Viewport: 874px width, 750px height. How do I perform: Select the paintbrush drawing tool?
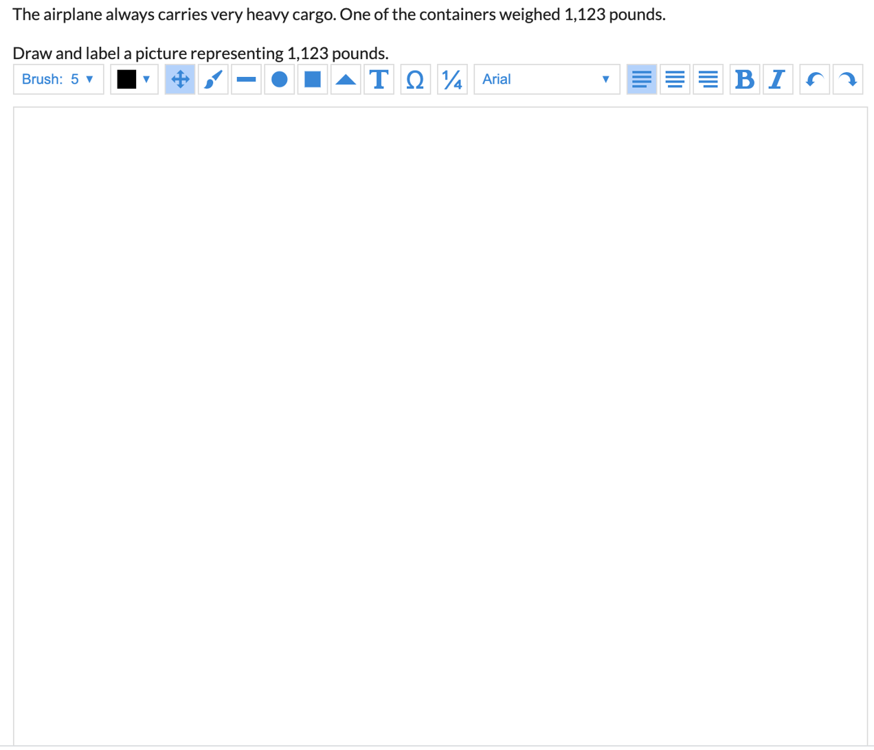213,80
